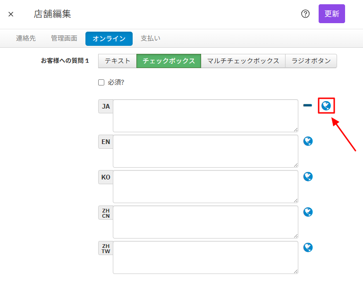Screen dimensions: 363x282
Task: Click into the EN question text area
Action: [205, 151]
